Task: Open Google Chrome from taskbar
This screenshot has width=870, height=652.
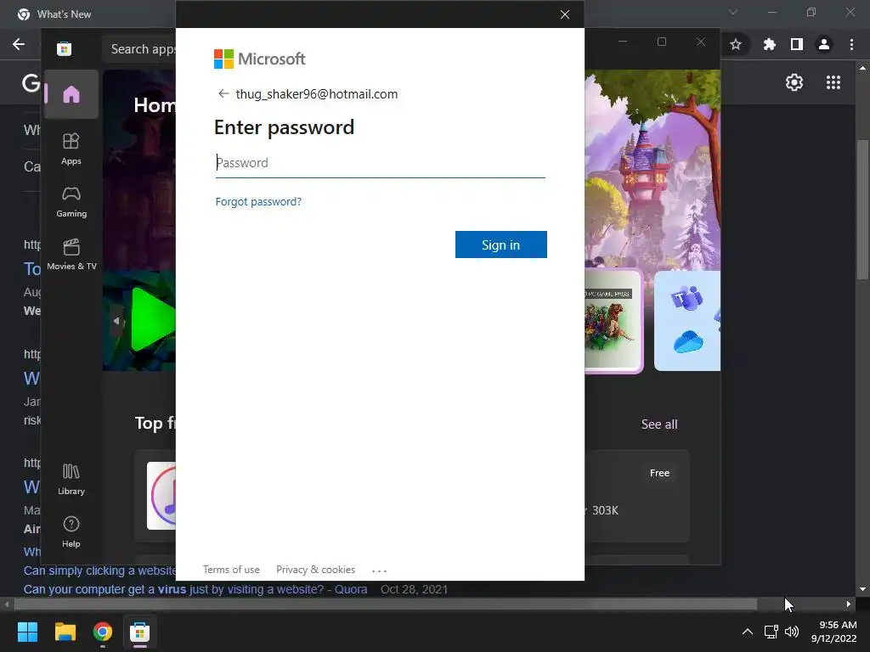Action: pyautogui.click(x=102, y=632)
